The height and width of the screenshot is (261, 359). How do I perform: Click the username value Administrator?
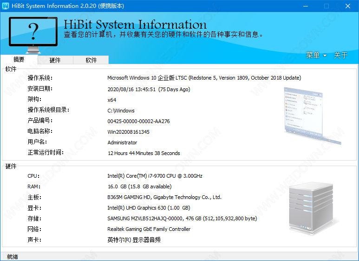[122, 143]
